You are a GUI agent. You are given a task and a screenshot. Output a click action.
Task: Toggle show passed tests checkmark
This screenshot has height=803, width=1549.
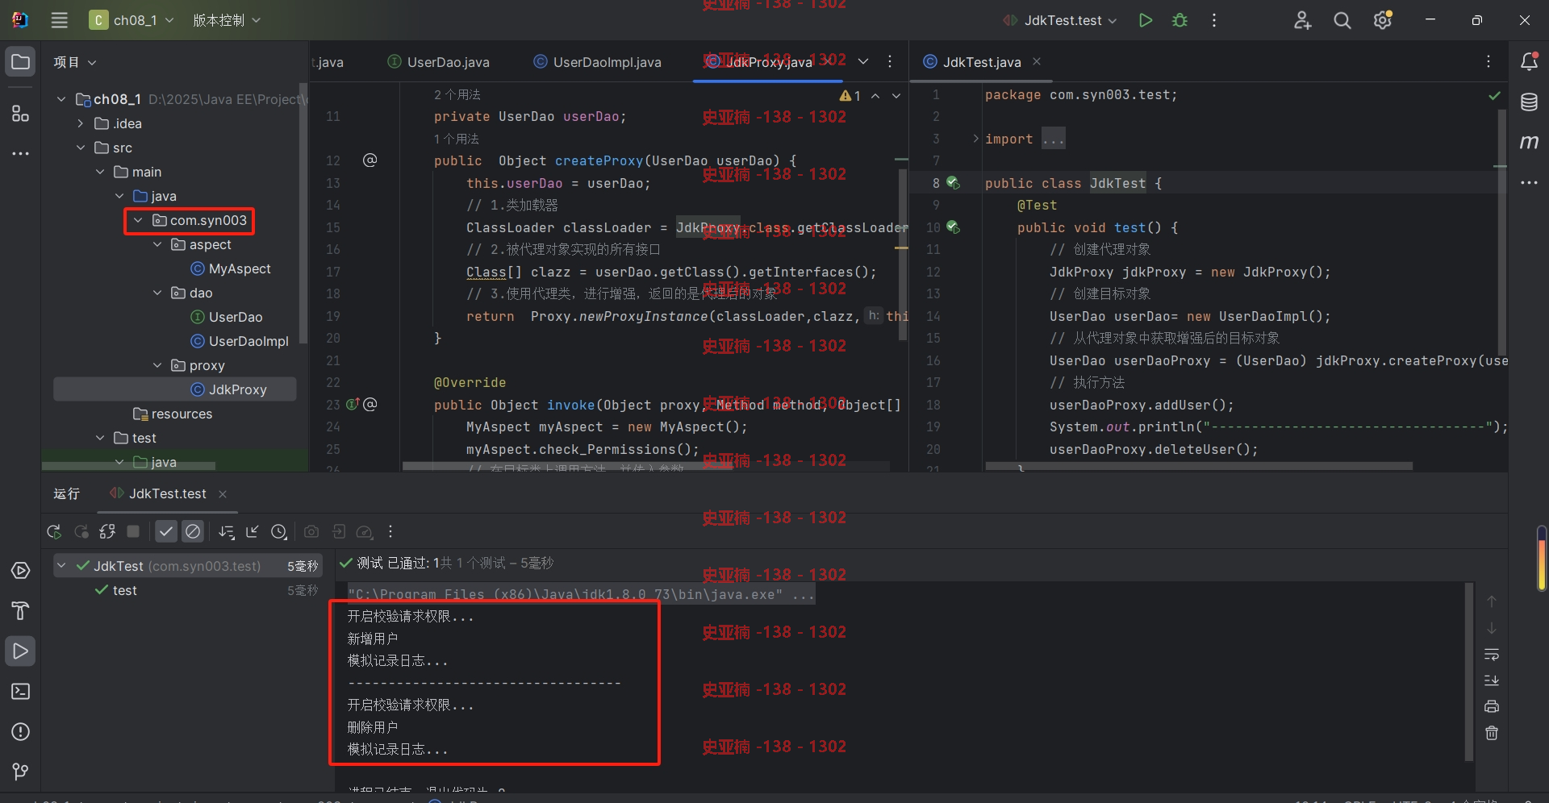pos(165,531)
